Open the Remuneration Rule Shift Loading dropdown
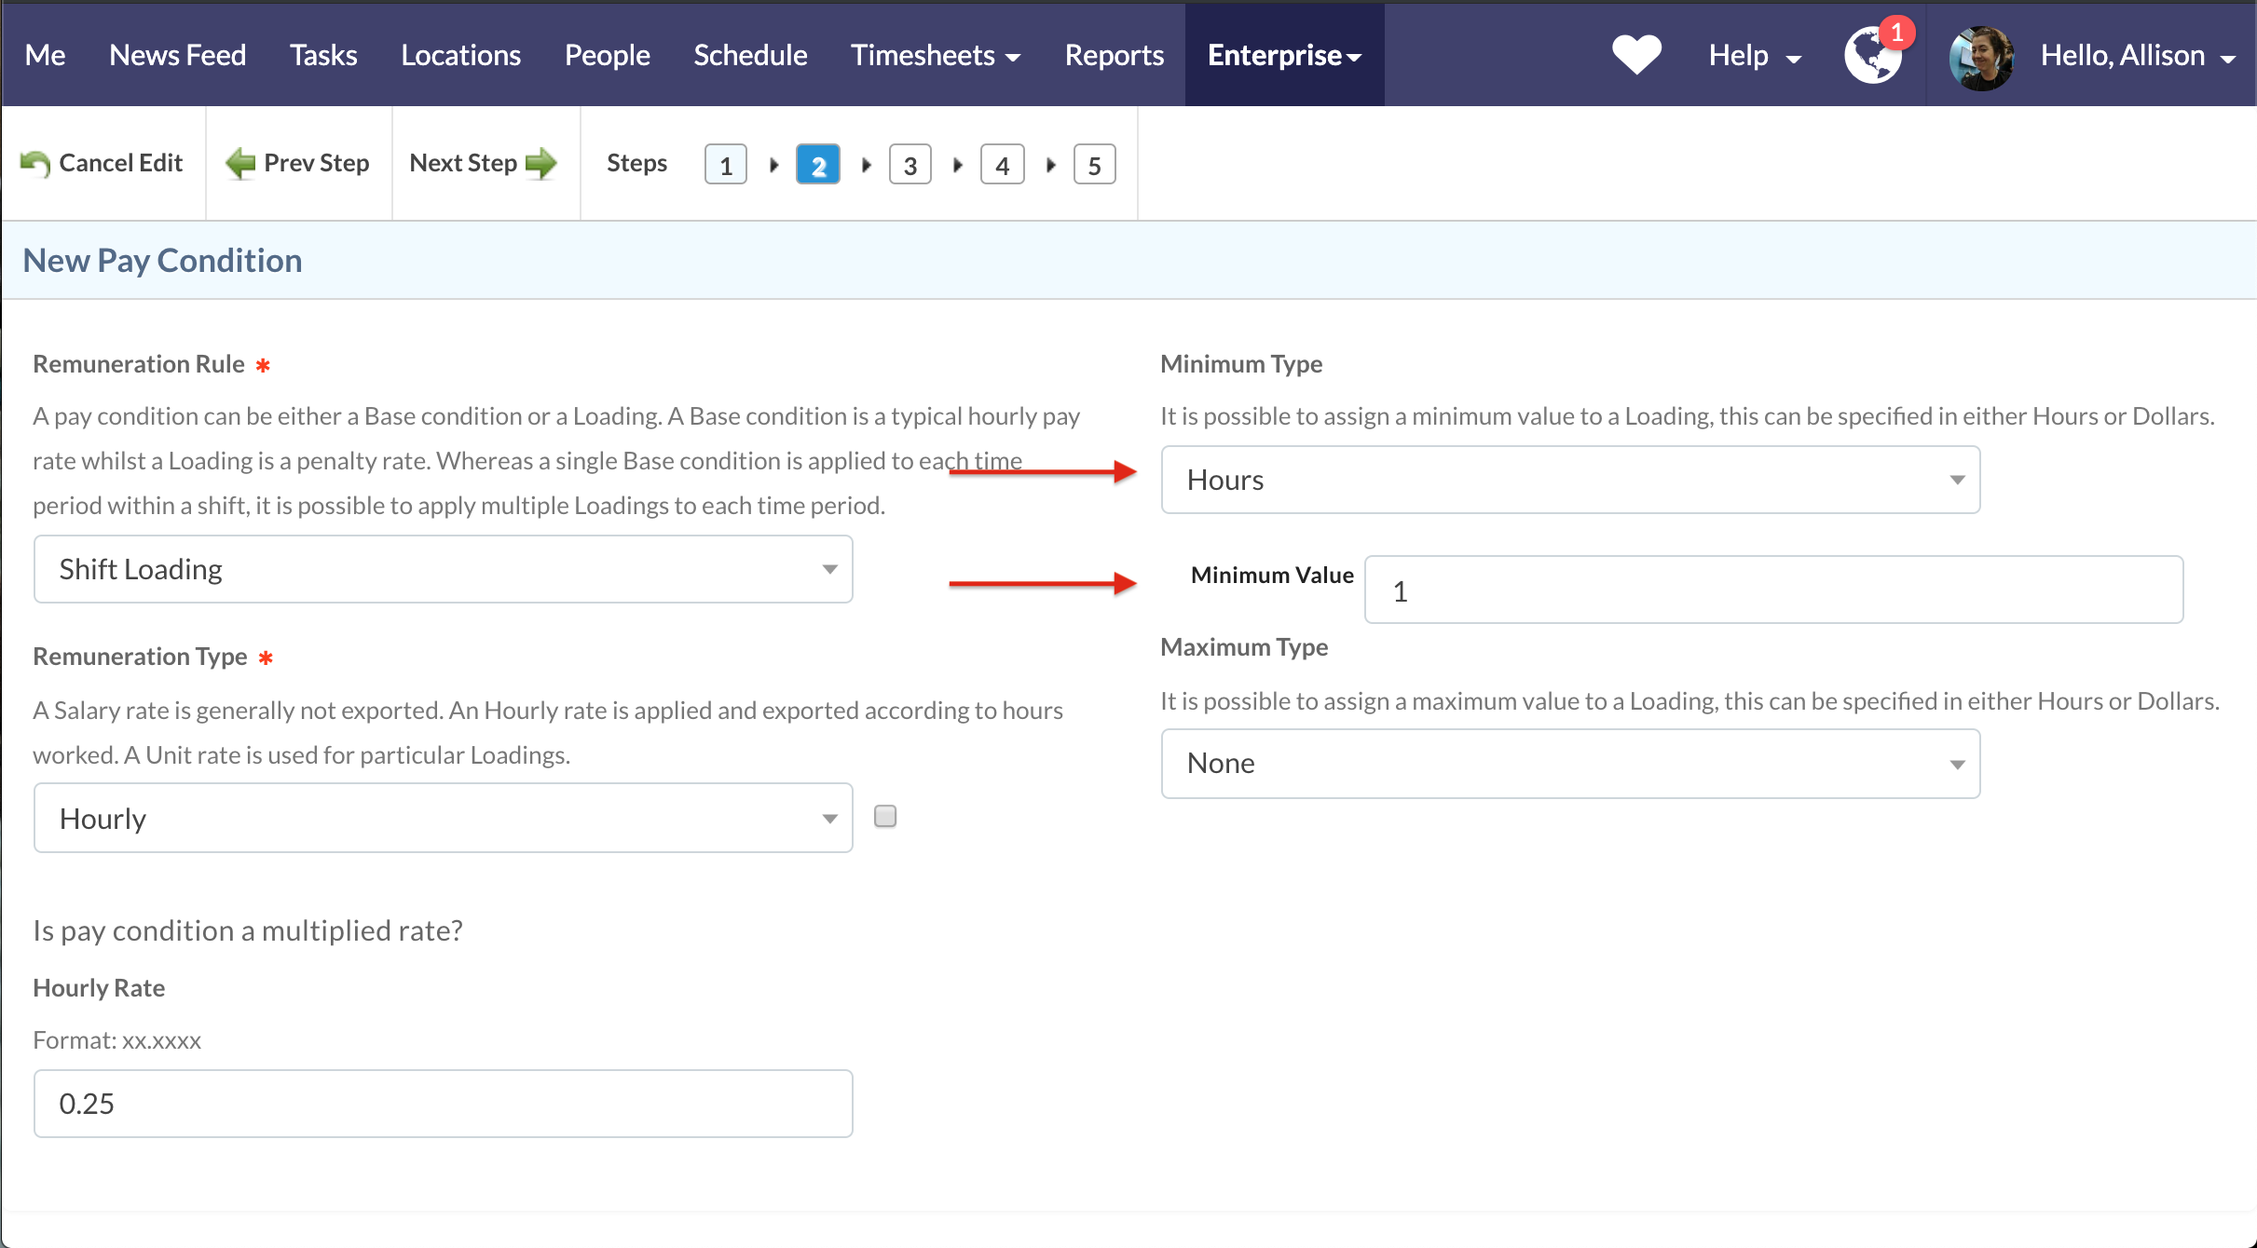This screenshot has height=1248, width=2257. [x=443, y=569]
